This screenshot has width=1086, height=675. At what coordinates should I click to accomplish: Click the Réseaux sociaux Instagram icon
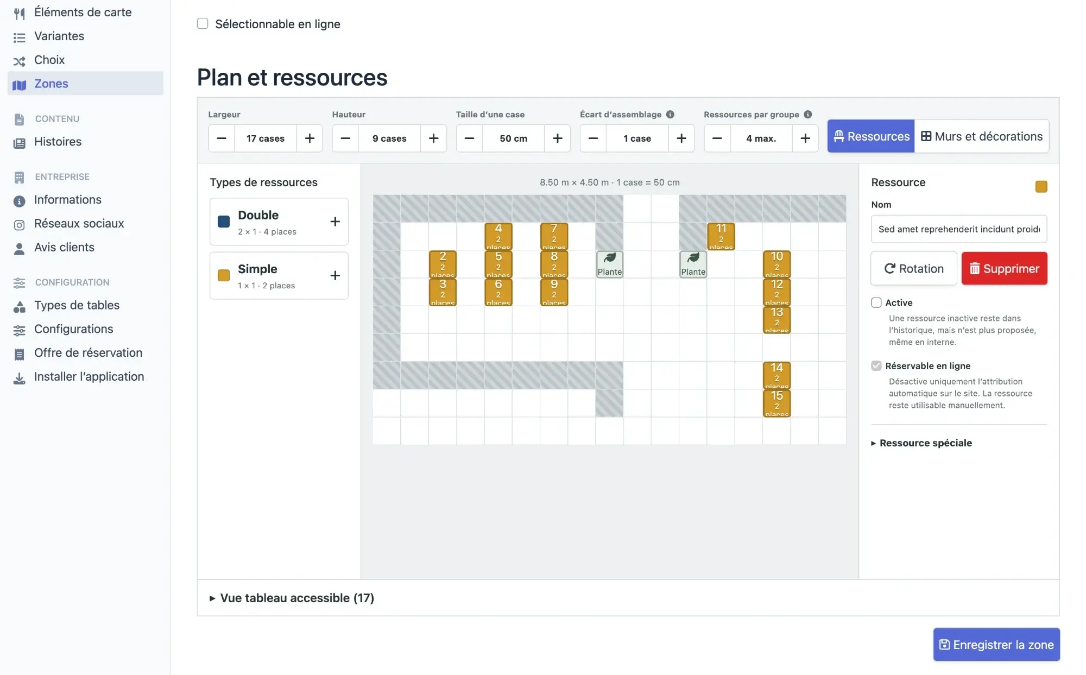coord(19,225)
